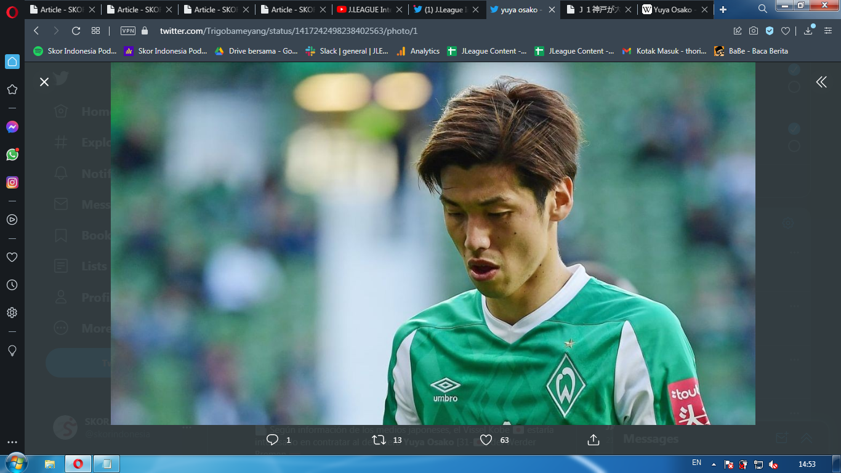The image size is (841, 473).
Task: Open the Player icon in the Opera sidebar
Action: tap(12, 220)
